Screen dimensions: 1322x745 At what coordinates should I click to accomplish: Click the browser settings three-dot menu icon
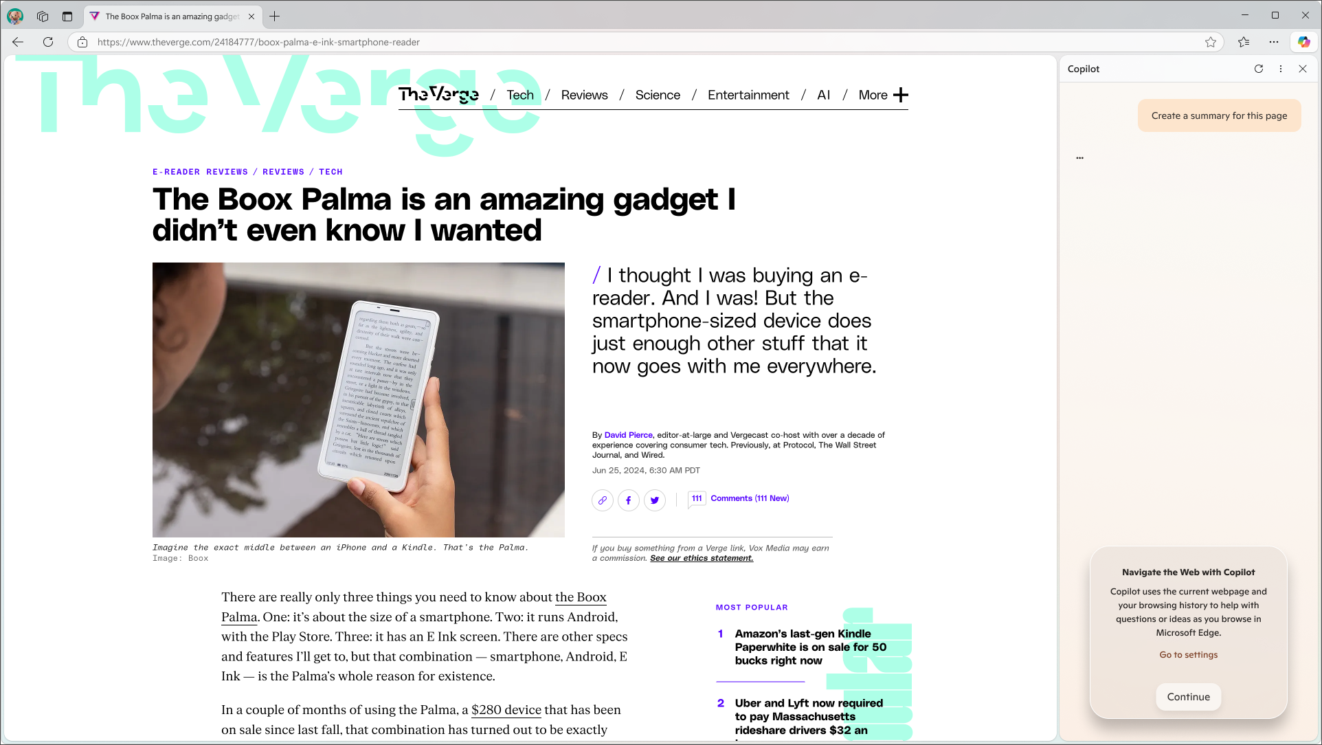coord(1274,42)
